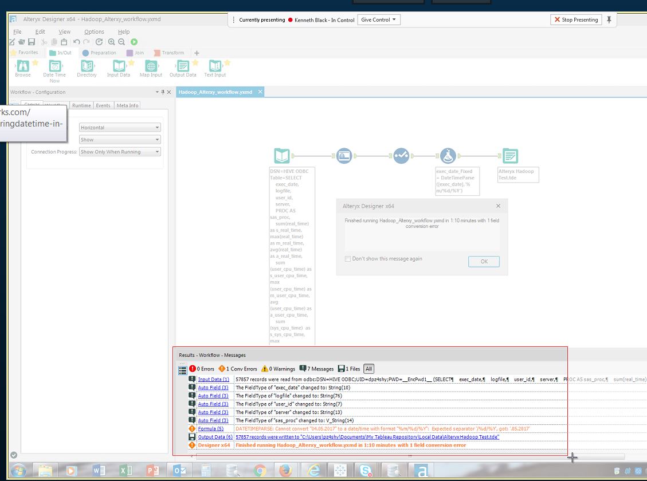This screenshot has width=647, height=481.
Task: Filter results to 0 Errors
Action: [x=202, y=369]
